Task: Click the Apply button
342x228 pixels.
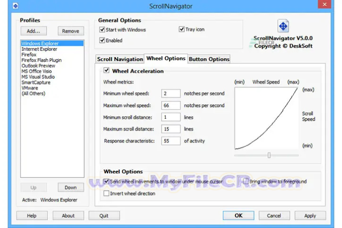Action: point(310,216)
